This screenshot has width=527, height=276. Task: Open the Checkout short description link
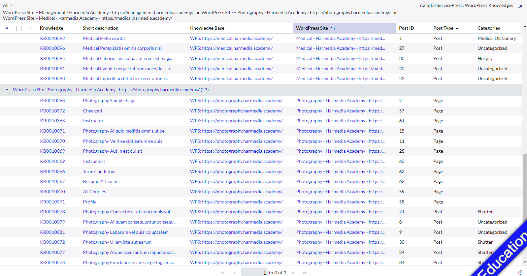93,111
